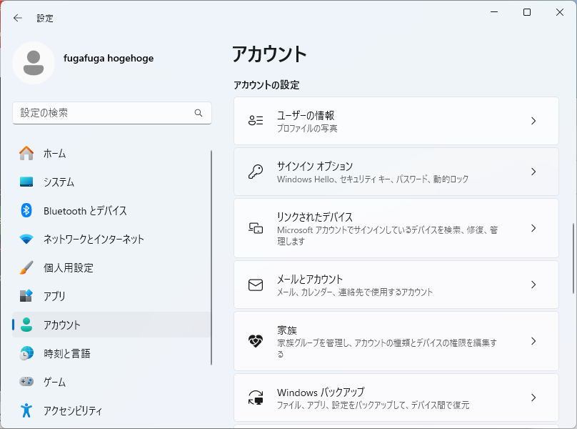Click in the 設定の検索 search field
The width and height of the screenshot is (577, 429).
(x=112, y=113)
